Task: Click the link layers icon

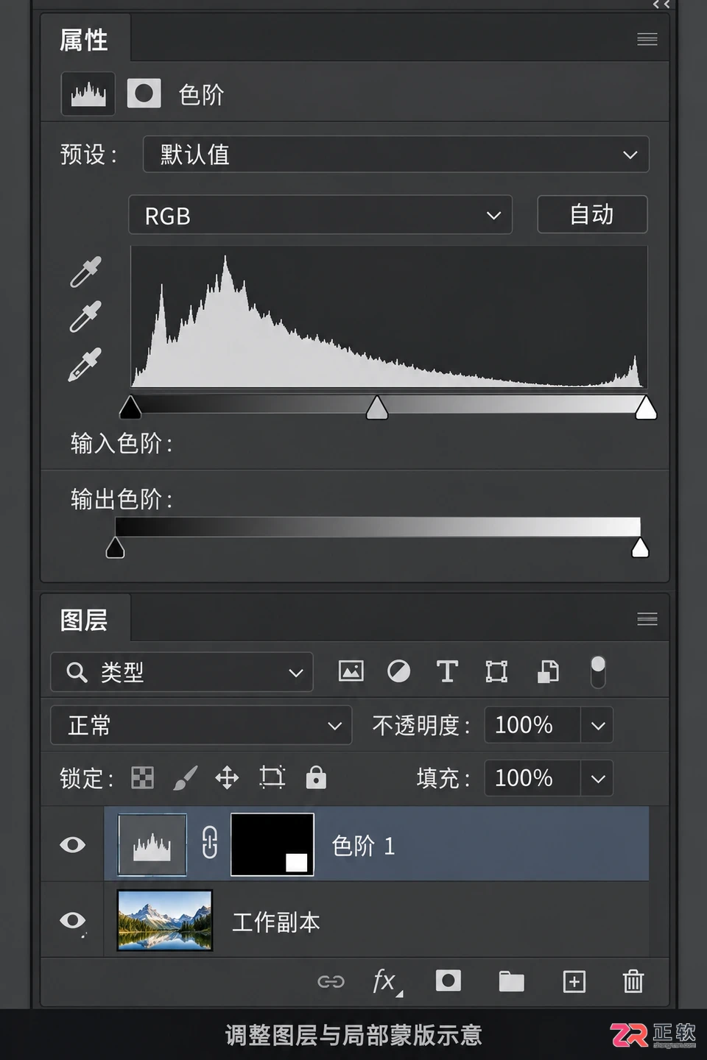Action: (x=331, y=981)
